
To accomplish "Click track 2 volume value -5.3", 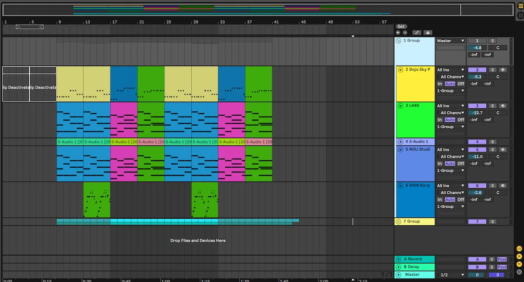I will click(477, 77).
